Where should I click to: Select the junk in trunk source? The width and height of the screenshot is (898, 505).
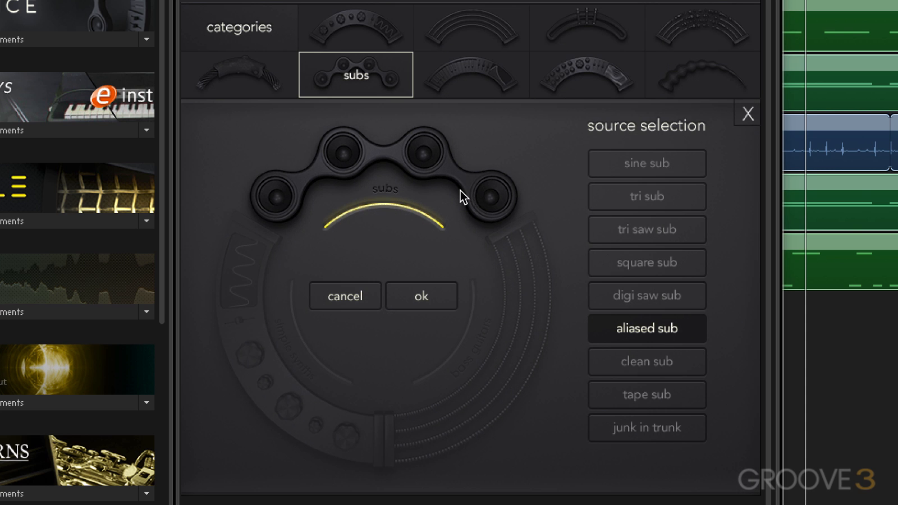click(647, 428)
